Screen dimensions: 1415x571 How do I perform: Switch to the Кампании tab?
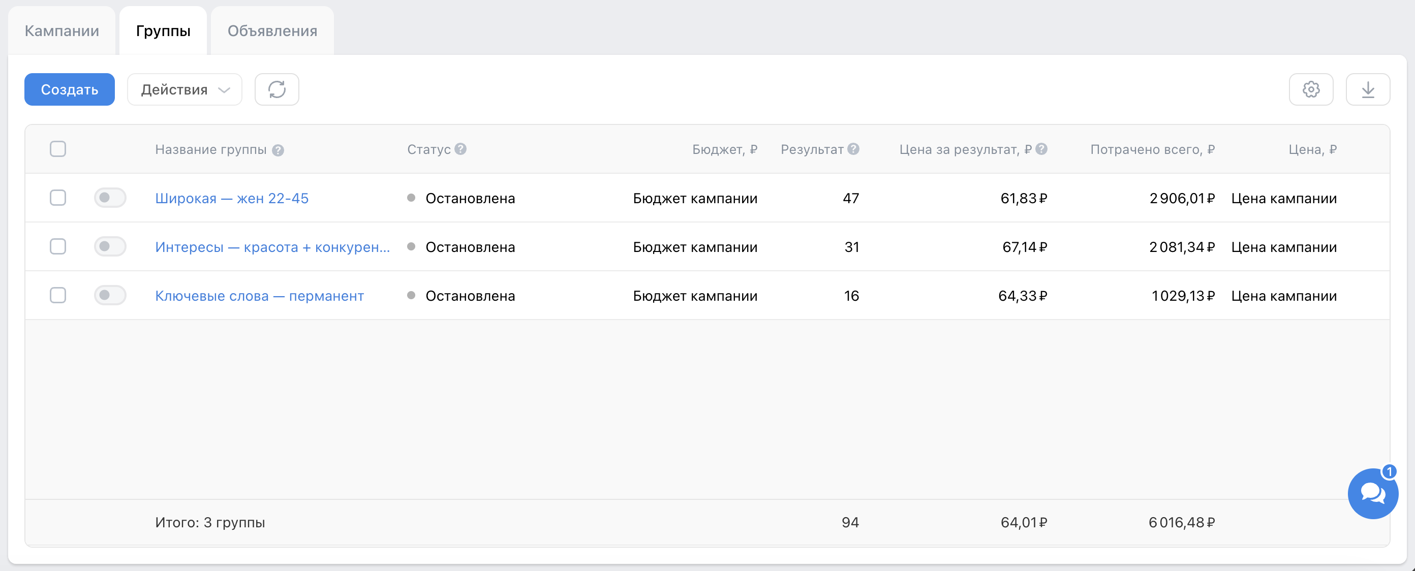point(61,31)
